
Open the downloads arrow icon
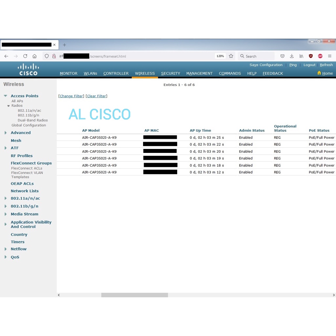tap(292, 56)
